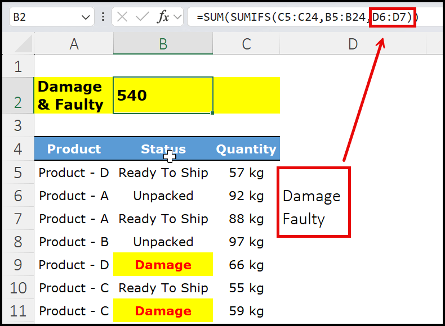
Task: Select column D header
Action: [x=353, y=44]
